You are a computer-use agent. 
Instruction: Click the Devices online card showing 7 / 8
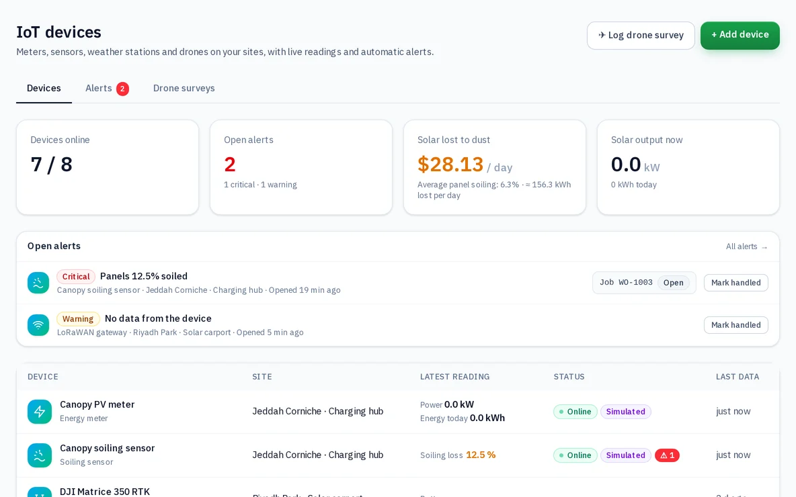click(x=108, y=167)
